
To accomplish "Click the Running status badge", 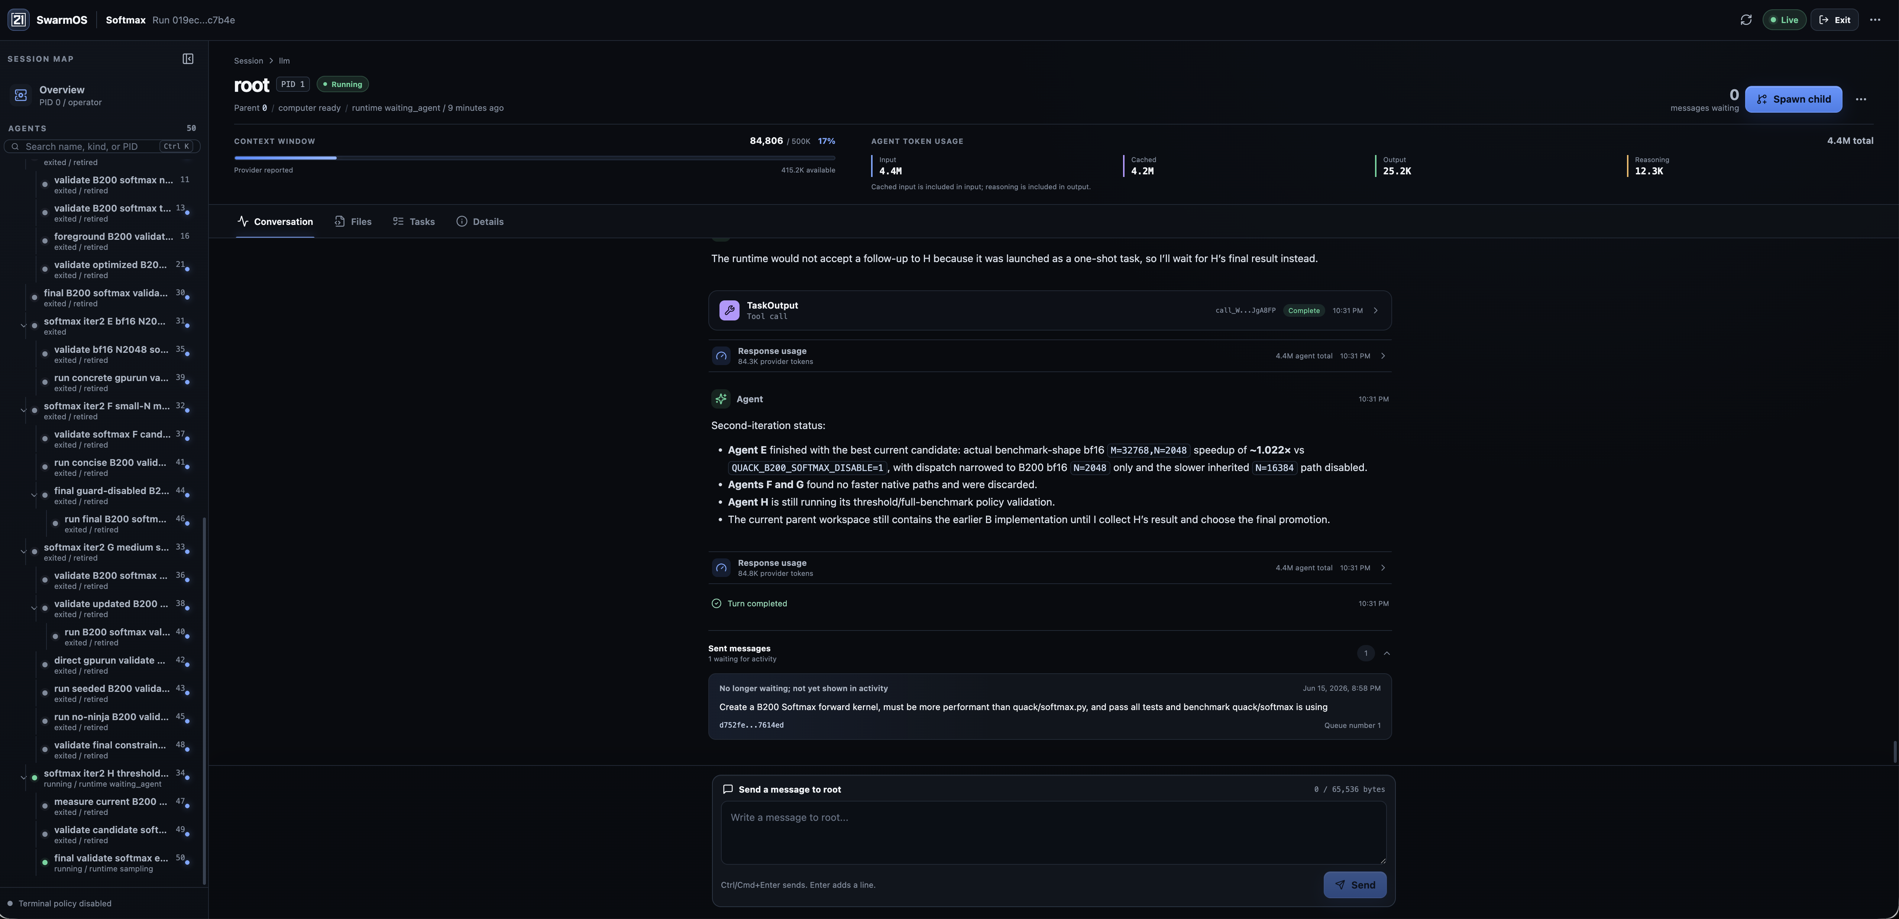I will [343, 84].
